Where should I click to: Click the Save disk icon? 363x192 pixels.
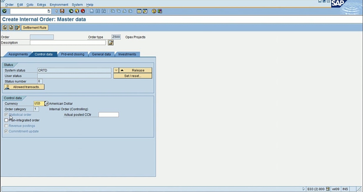(x=62, y=11)
